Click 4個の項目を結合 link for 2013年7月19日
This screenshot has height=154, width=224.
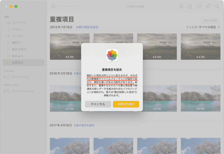tap(87, 27)
